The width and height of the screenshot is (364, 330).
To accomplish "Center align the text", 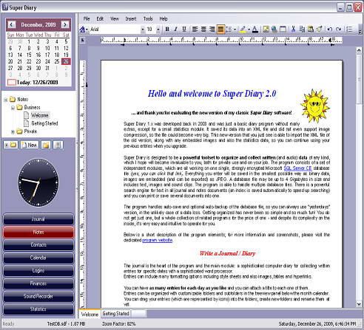I will [203, 30].
